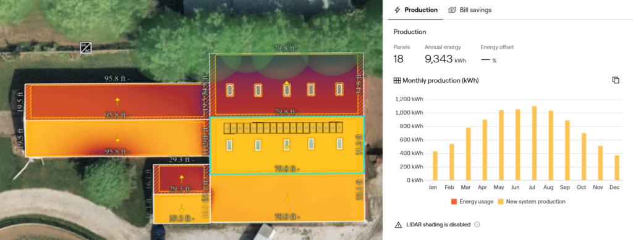
Task: Click the down arrow on small 29.3 ft yellow roof
Action: point(181,208)
